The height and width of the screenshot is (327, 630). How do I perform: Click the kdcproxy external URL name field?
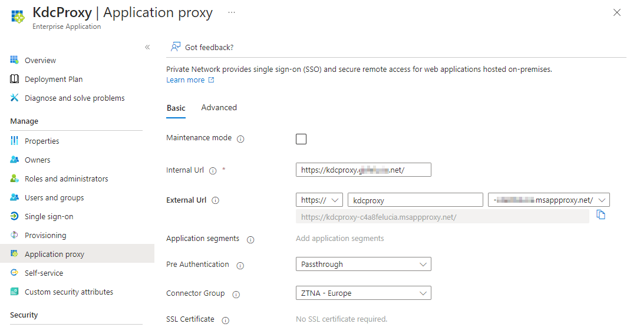[415, 200]
